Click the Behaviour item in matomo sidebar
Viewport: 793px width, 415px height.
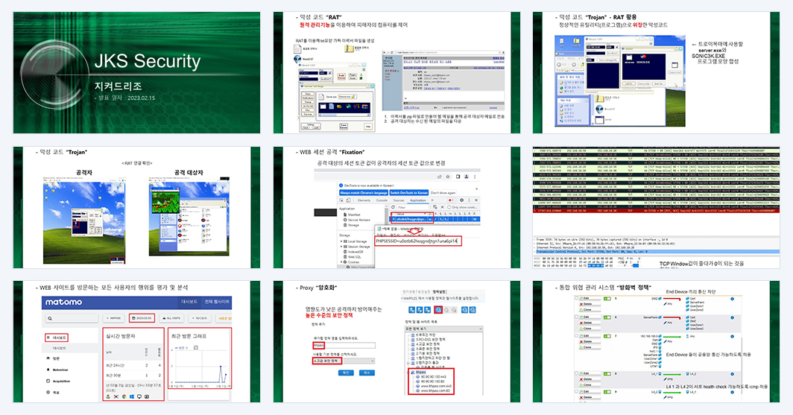click(x=61, y=370)
